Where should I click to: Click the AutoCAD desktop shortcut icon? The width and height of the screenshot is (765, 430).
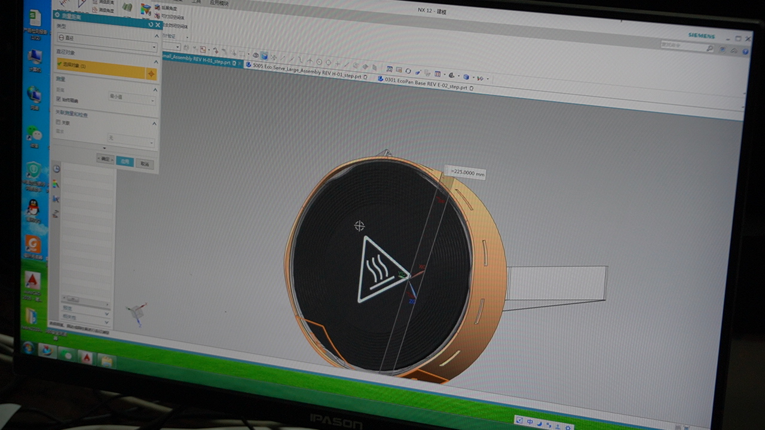[x=32, y=281]
